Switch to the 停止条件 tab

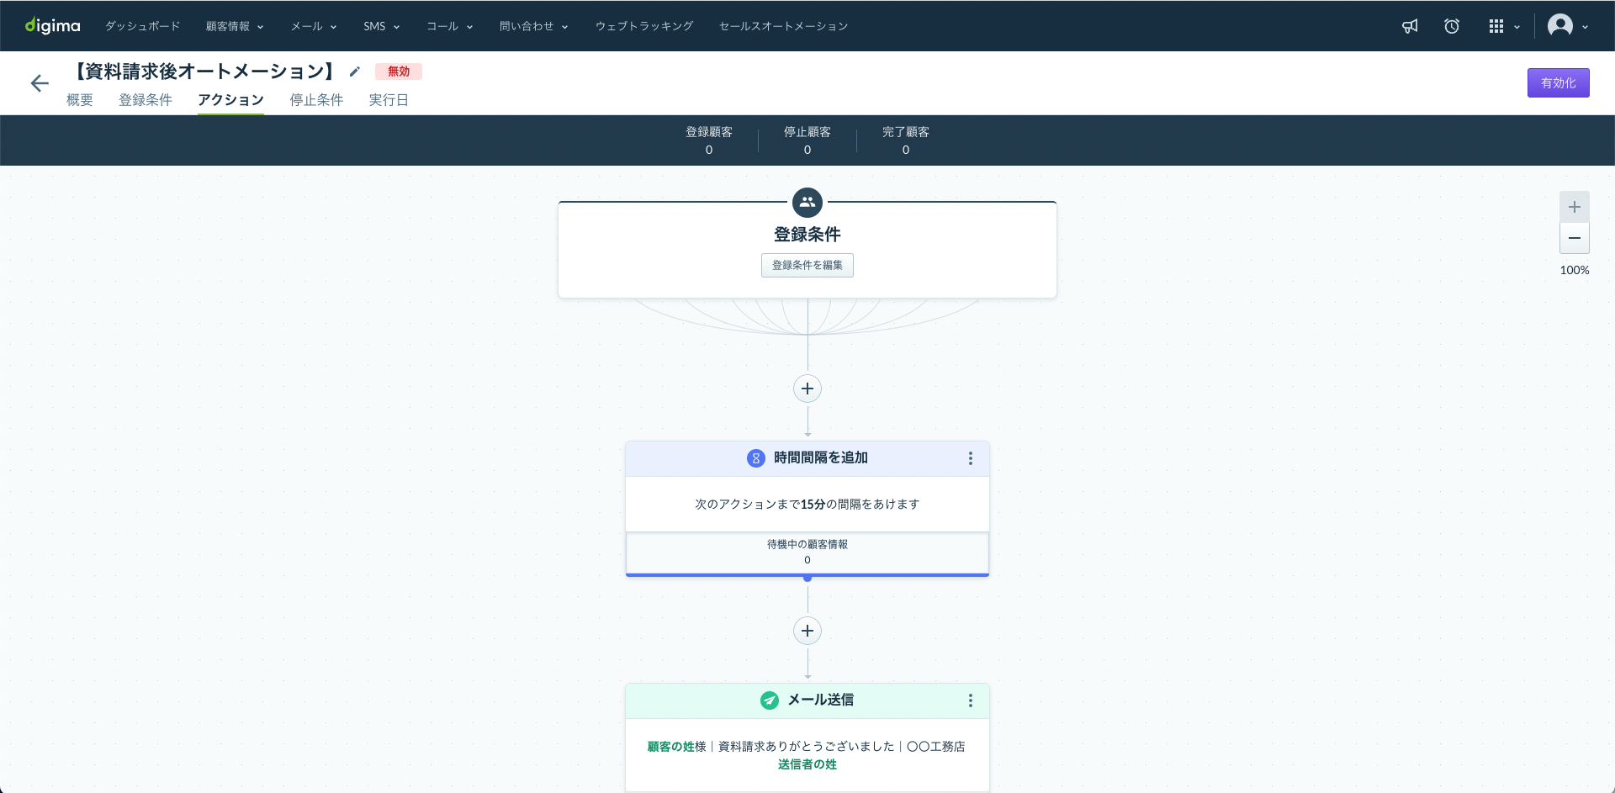click(316, 100)
